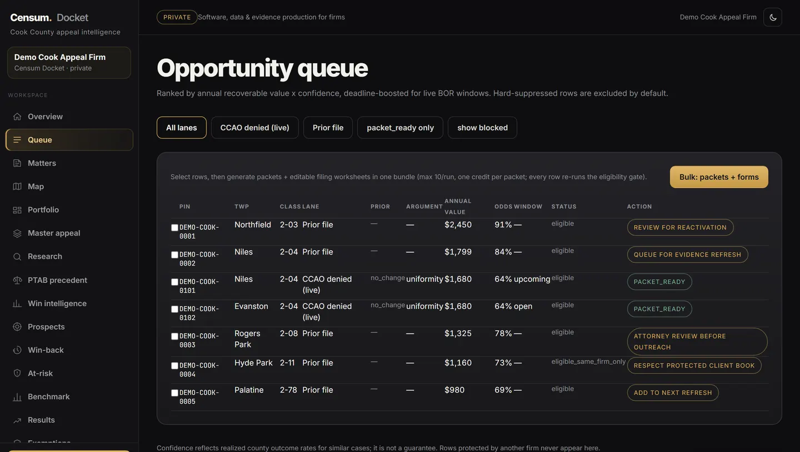Image resolution: width=800 pixels, height=452 pixels.
Task: Click the Win-back arrow icon
Action: (x=17, y=350)
